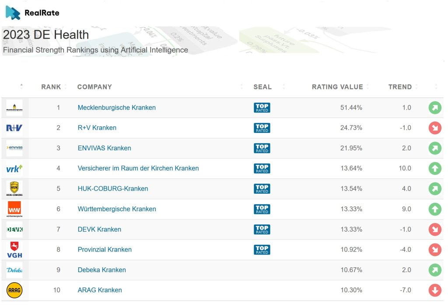Click trend value -7.0
This screenshot has height=305, width=448.
click(406, 290)
